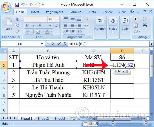Open the Page Layout tab
154x127 pixels.
[55, 12]
